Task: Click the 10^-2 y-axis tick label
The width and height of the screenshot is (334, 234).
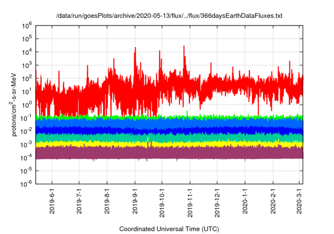Action: (x=26, y=131)
